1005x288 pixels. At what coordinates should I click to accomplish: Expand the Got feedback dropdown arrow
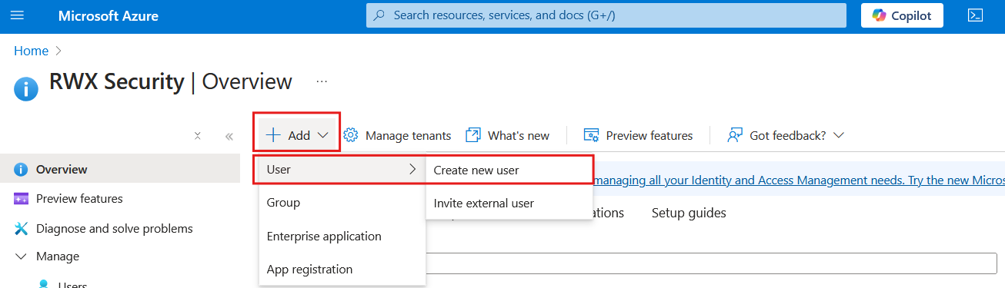coord(839,135)
